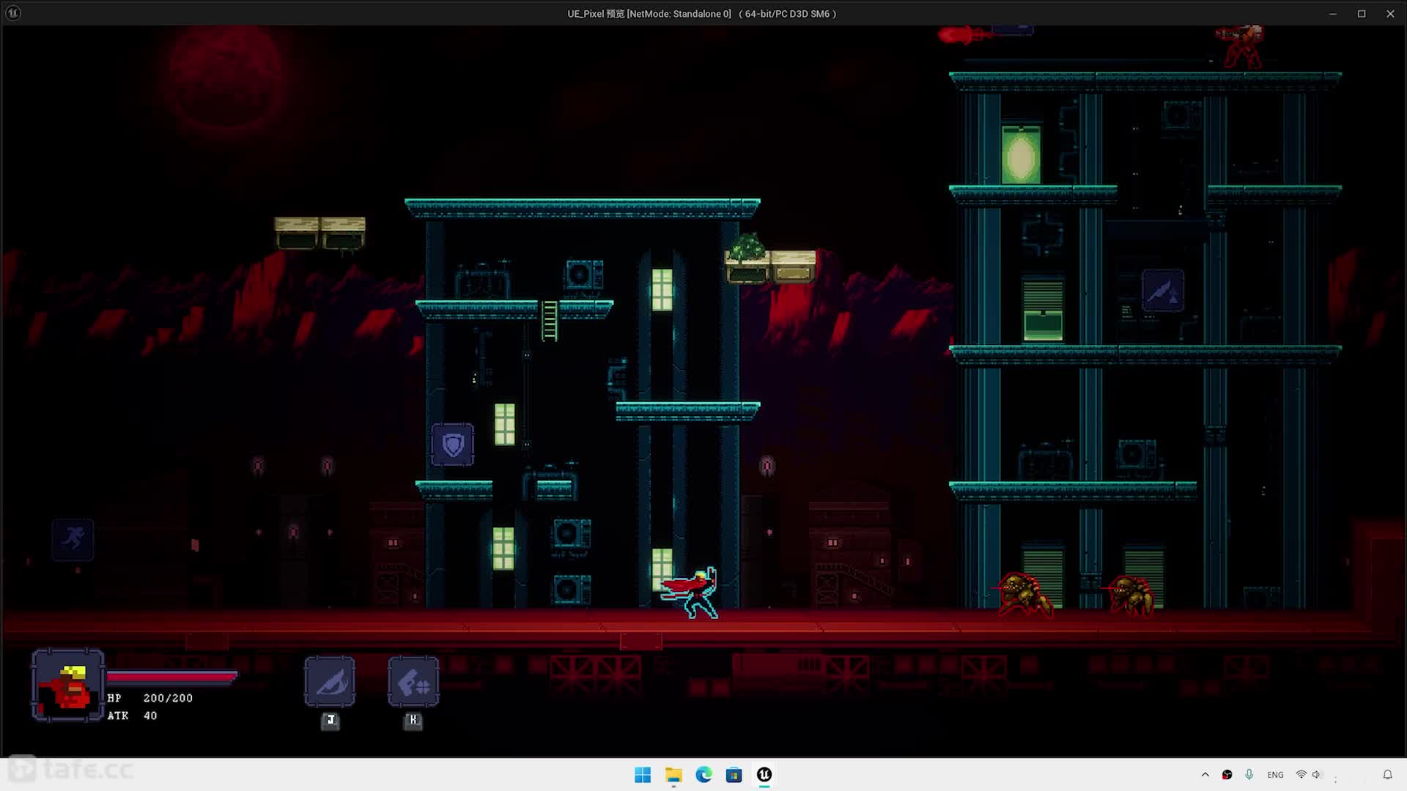Click the green treasure chest in tower

[1043, 325]
